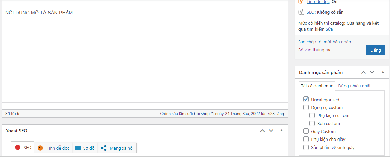Move Danh mục sản phẩm panel down
This screenshot has height=159, width=390.
click(x=372, y=72)
